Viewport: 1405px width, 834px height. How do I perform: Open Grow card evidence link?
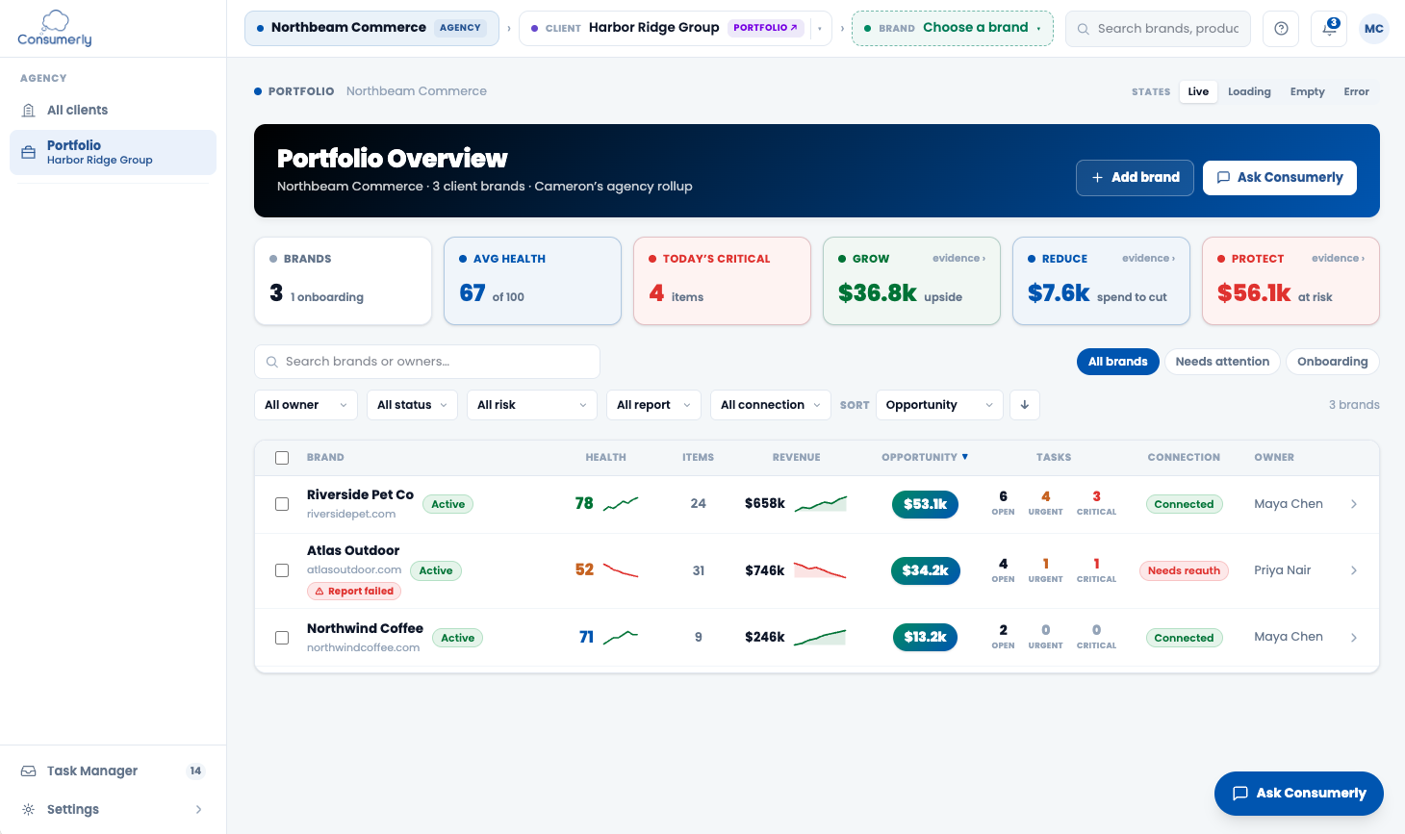pos(958,258)
